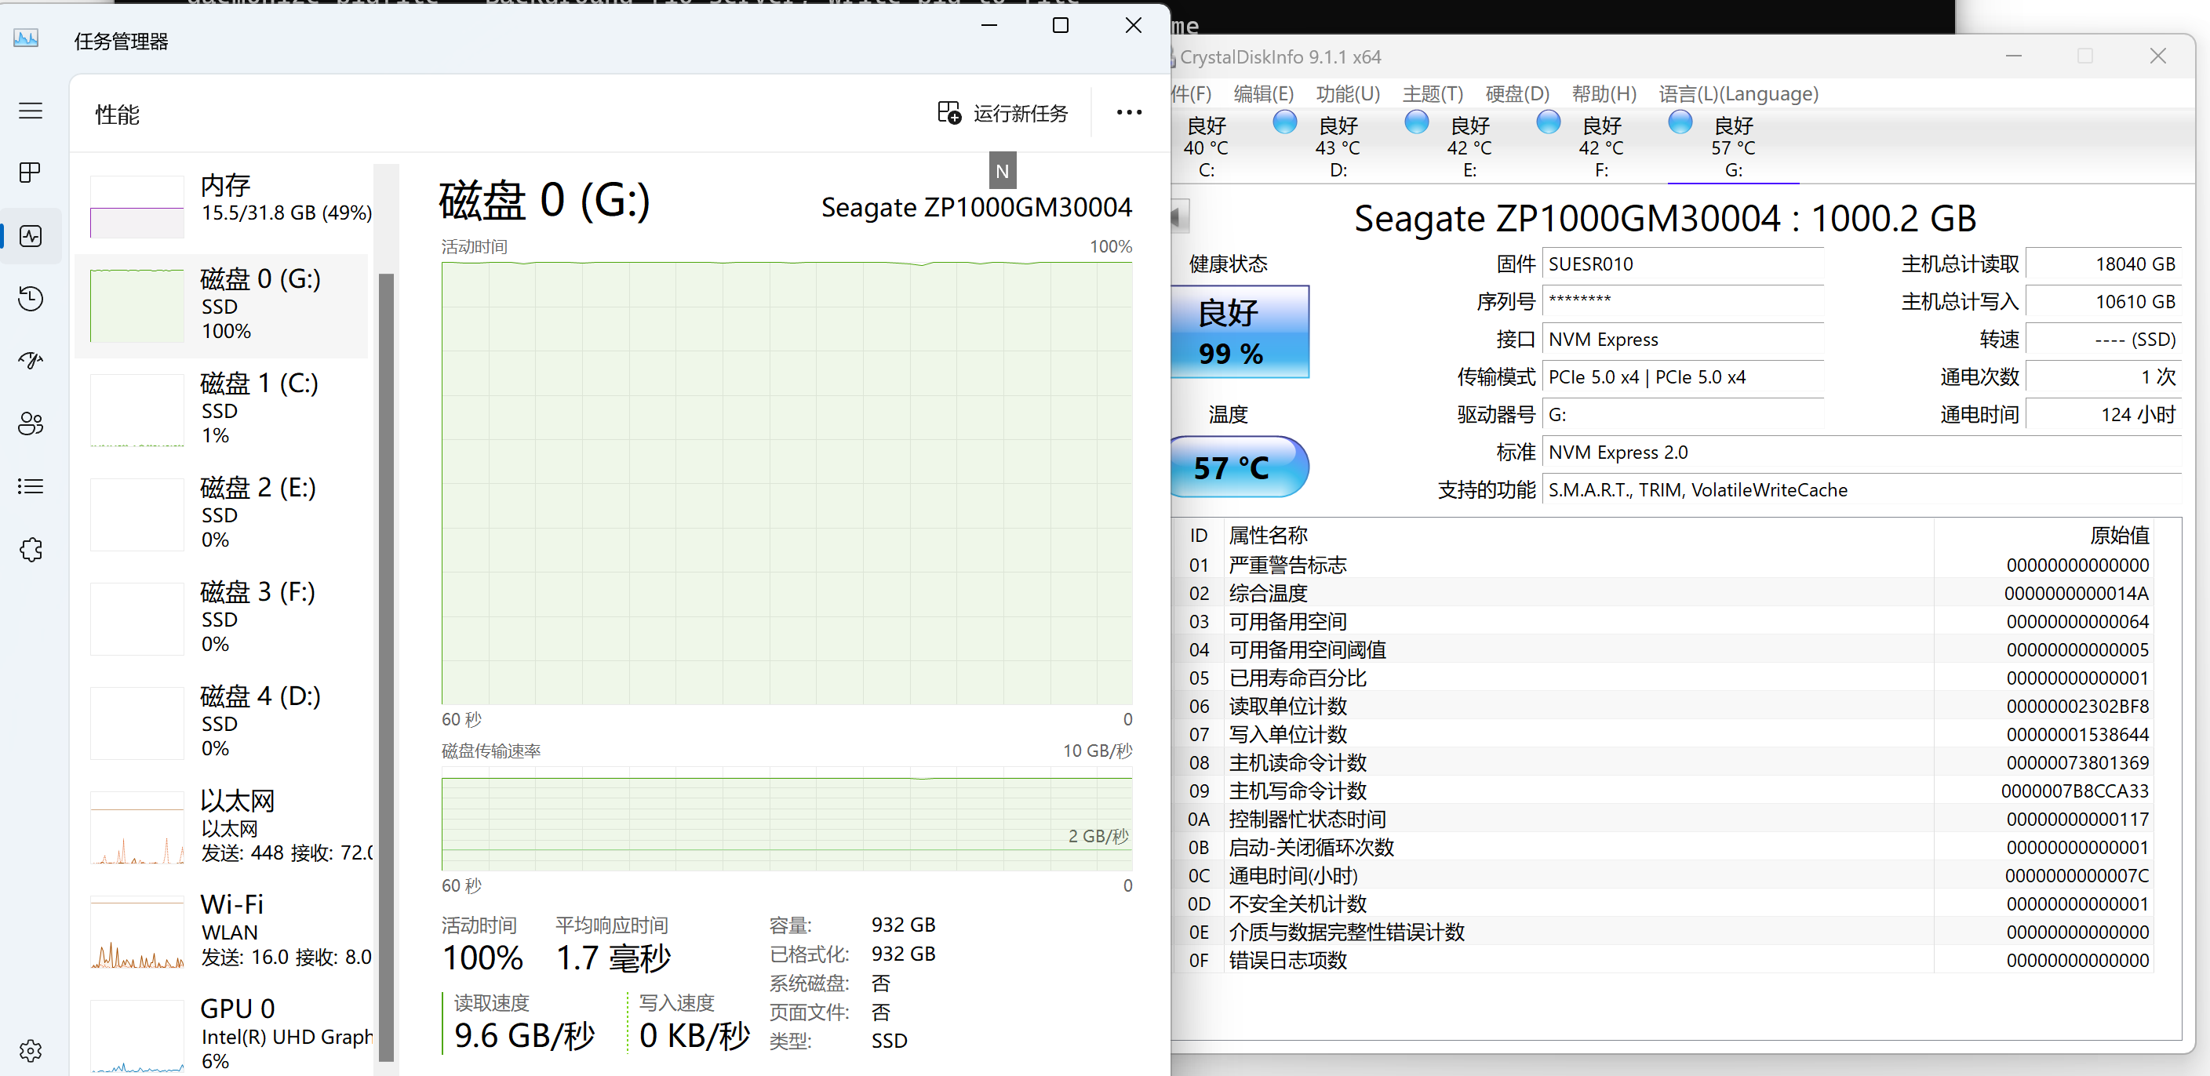Select the Performance page sidebar icon

[x=30, y=236]
